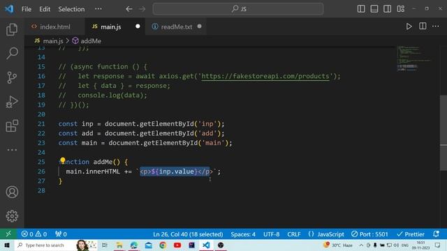Open the weather 30°C Haze widget
The width and height of the screenshot is (447, 251).
tap(338, 245)
